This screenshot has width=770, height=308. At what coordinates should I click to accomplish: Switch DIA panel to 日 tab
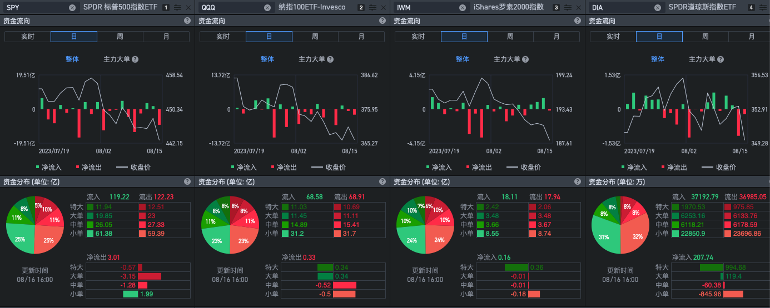pyautogui.click(x=659, y=37)
